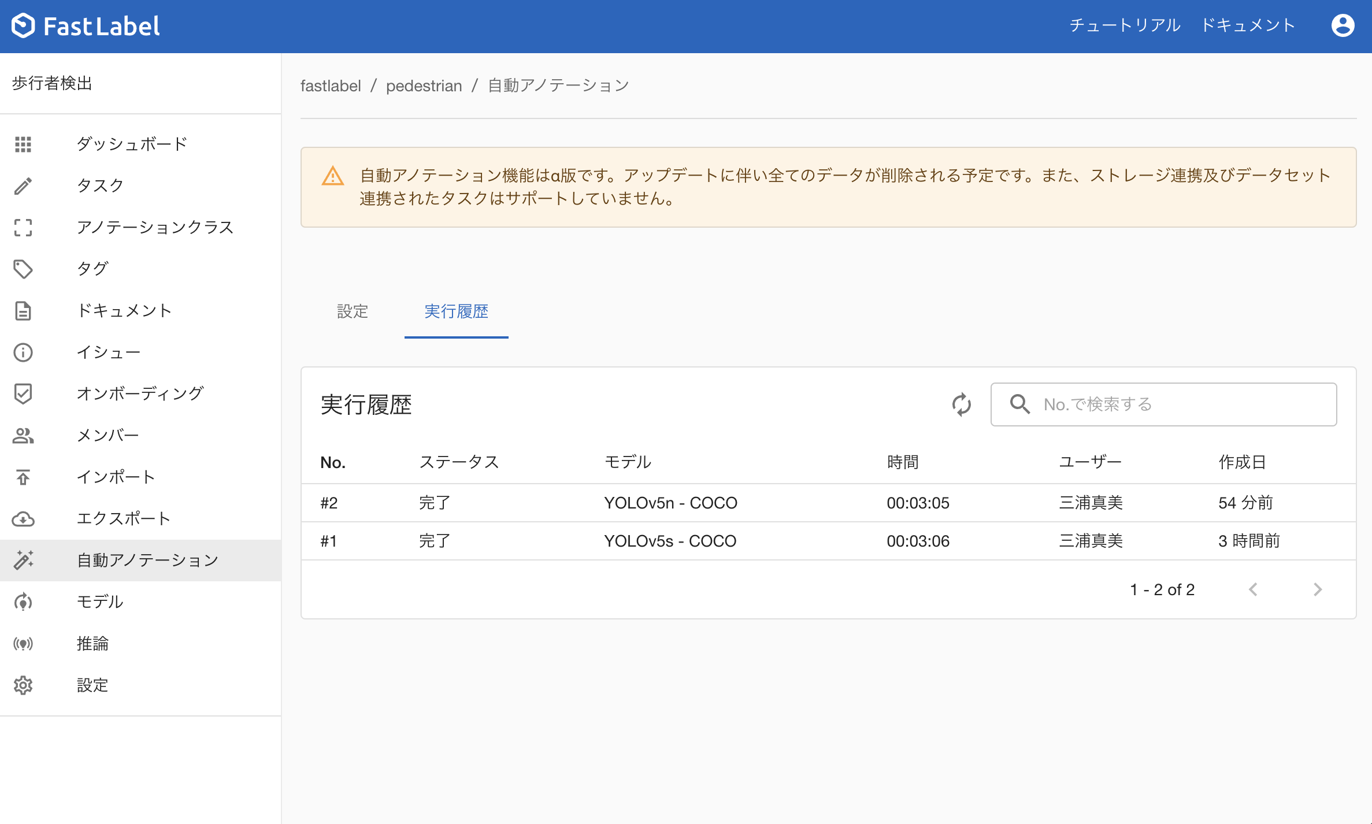The width and height of the screenshot is (1372, 824).
Task: Go to the next page of results
Action: point(1317,589)
